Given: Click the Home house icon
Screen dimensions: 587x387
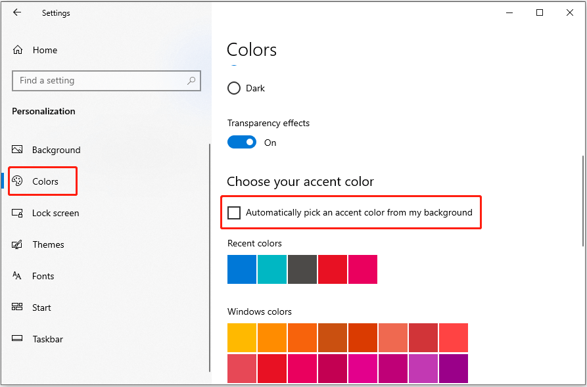Looking at the screenshot, I should tap(18, 50).
